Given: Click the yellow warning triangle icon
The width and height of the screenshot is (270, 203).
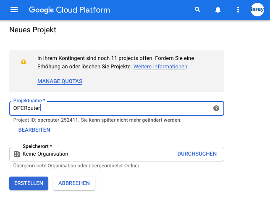Looking at the screenshot, I should (x=24, y=61).
